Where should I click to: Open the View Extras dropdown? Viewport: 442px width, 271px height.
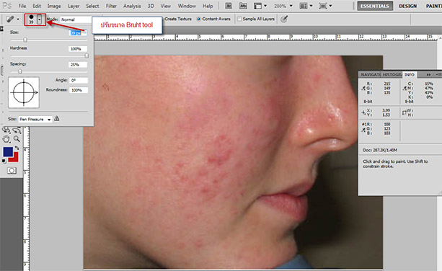tap(260, 6)
